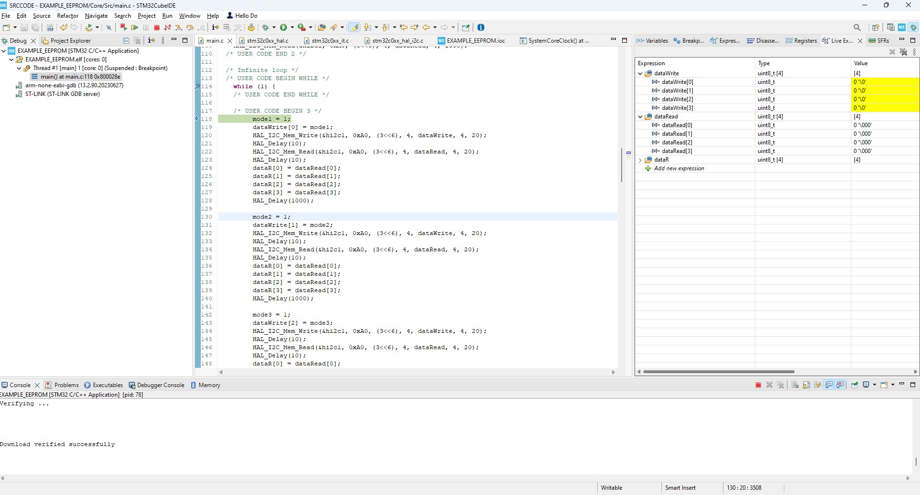Collapse the EXAMPLE_EEPROM.elf tree node
The height and width of the screenshot is (495, 920).
point(12,60)
